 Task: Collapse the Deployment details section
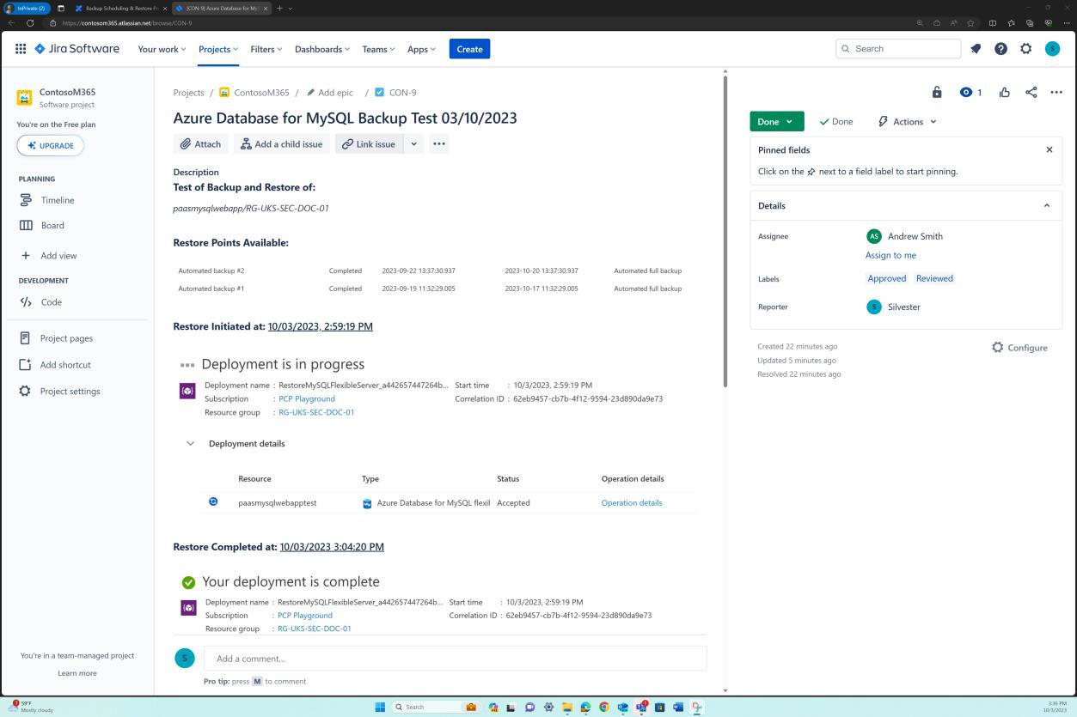coord(190,443)
